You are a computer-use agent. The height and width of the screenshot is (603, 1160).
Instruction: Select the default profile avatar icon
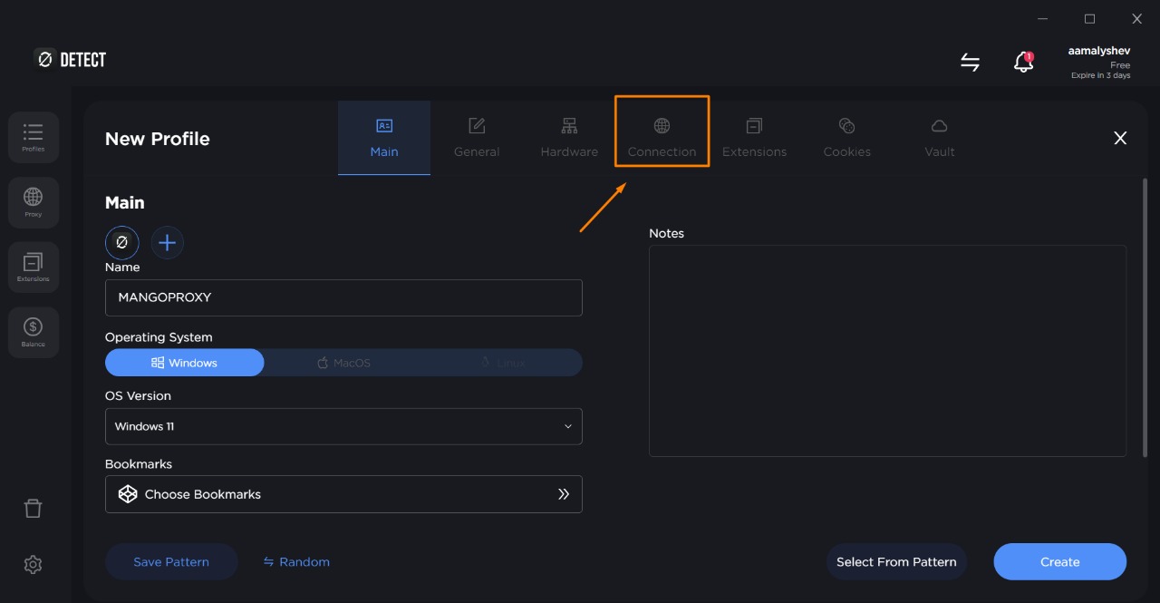click(x=122, y=242)
